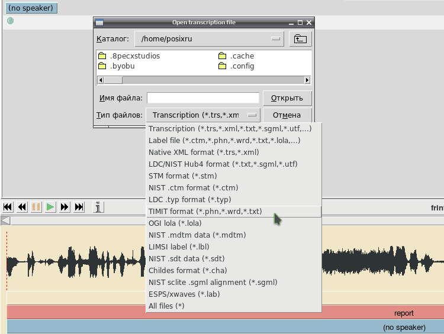Choose the All files (*) filter
Screen dimensions: 444x334
point(234,306)
